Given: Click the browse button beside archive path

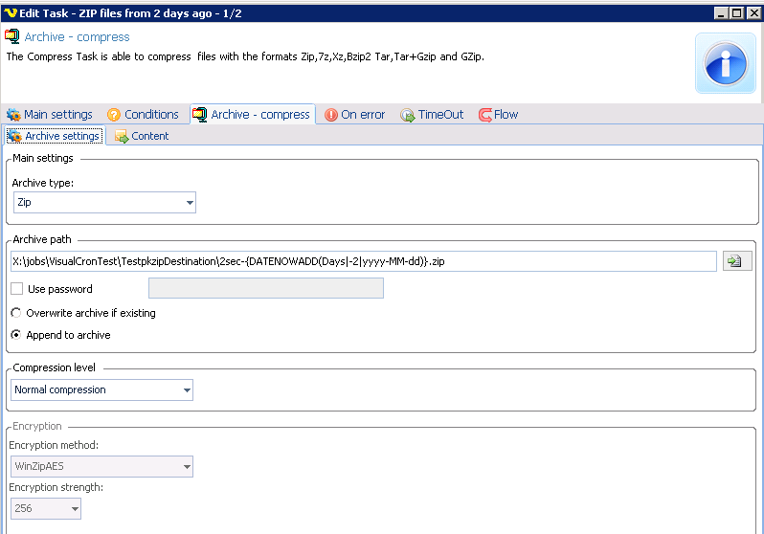Looking at the screenshot, I should (x=737, y=261).
